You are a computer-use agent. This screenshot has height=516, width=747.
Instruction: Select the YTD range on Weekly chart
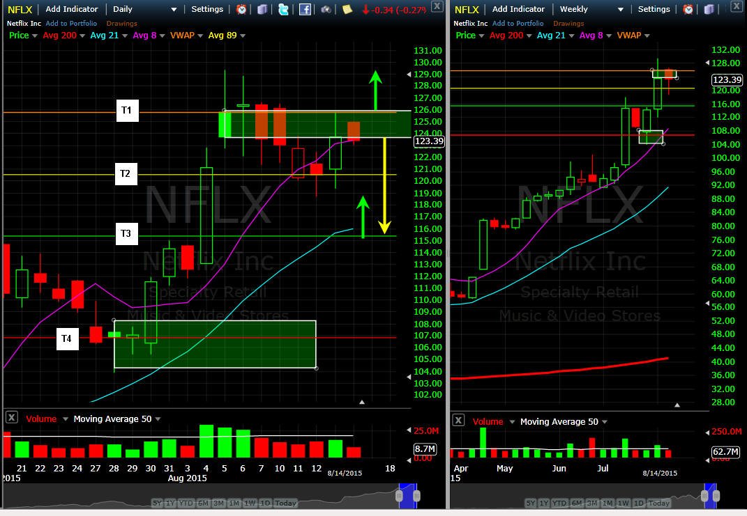click(559, 503)
